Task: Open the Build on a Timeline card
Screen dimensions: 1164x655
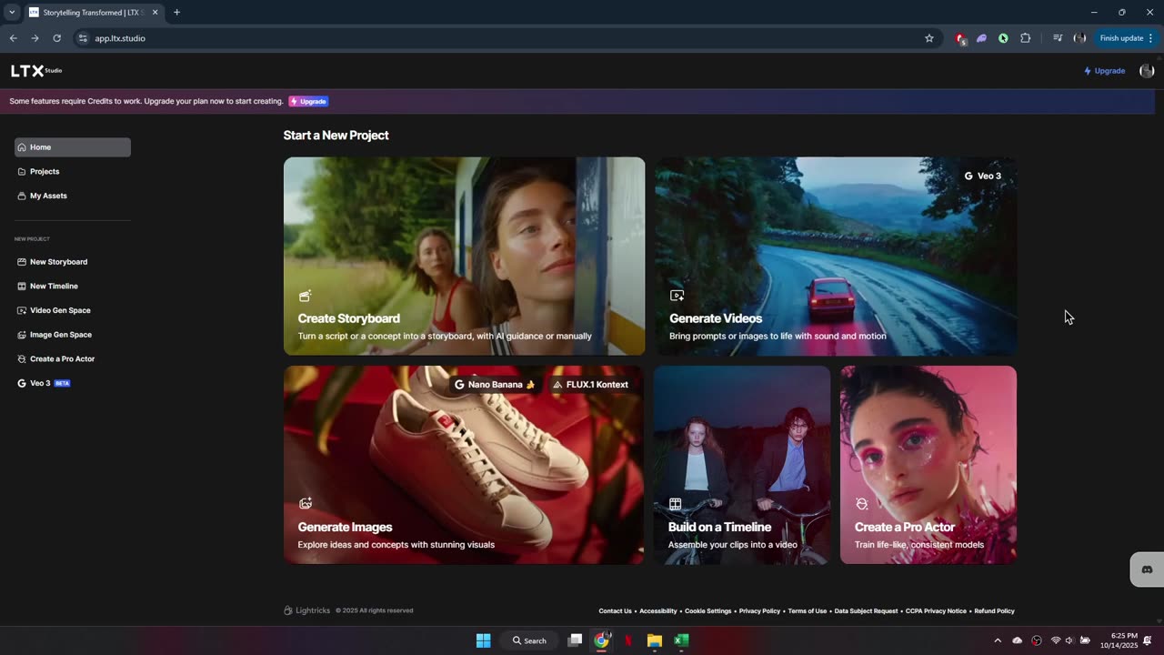Action: 742,465
